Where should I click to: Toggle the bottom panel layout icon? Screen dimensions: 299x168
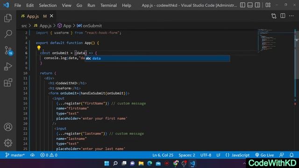(x=250, y=5)
